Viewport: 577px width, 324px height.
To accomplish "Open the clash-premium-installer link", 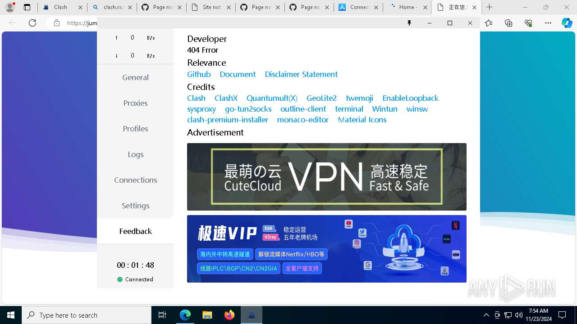I will [x=228, y=120].
